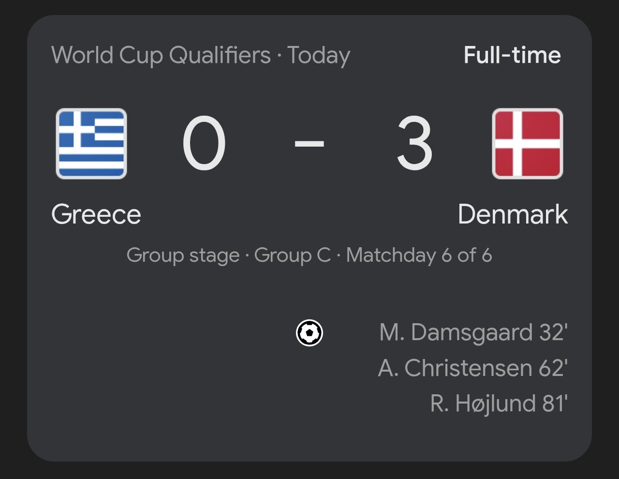Open the World Cup Qualifiers competition link
The image size is (619, 479).
point(161,55)
